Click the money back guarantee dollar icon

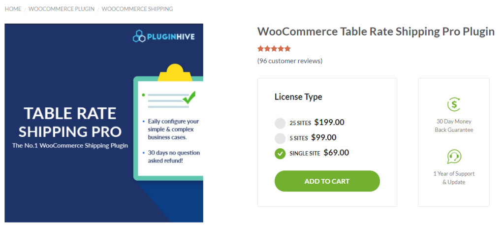453,104
